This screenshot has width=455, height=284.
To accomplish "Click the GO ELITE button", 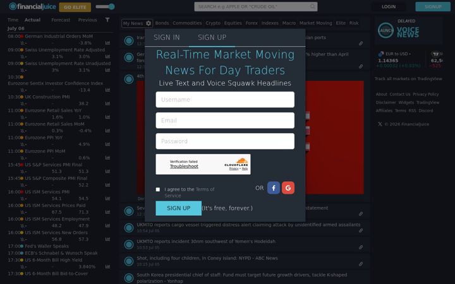I will 75,7.
